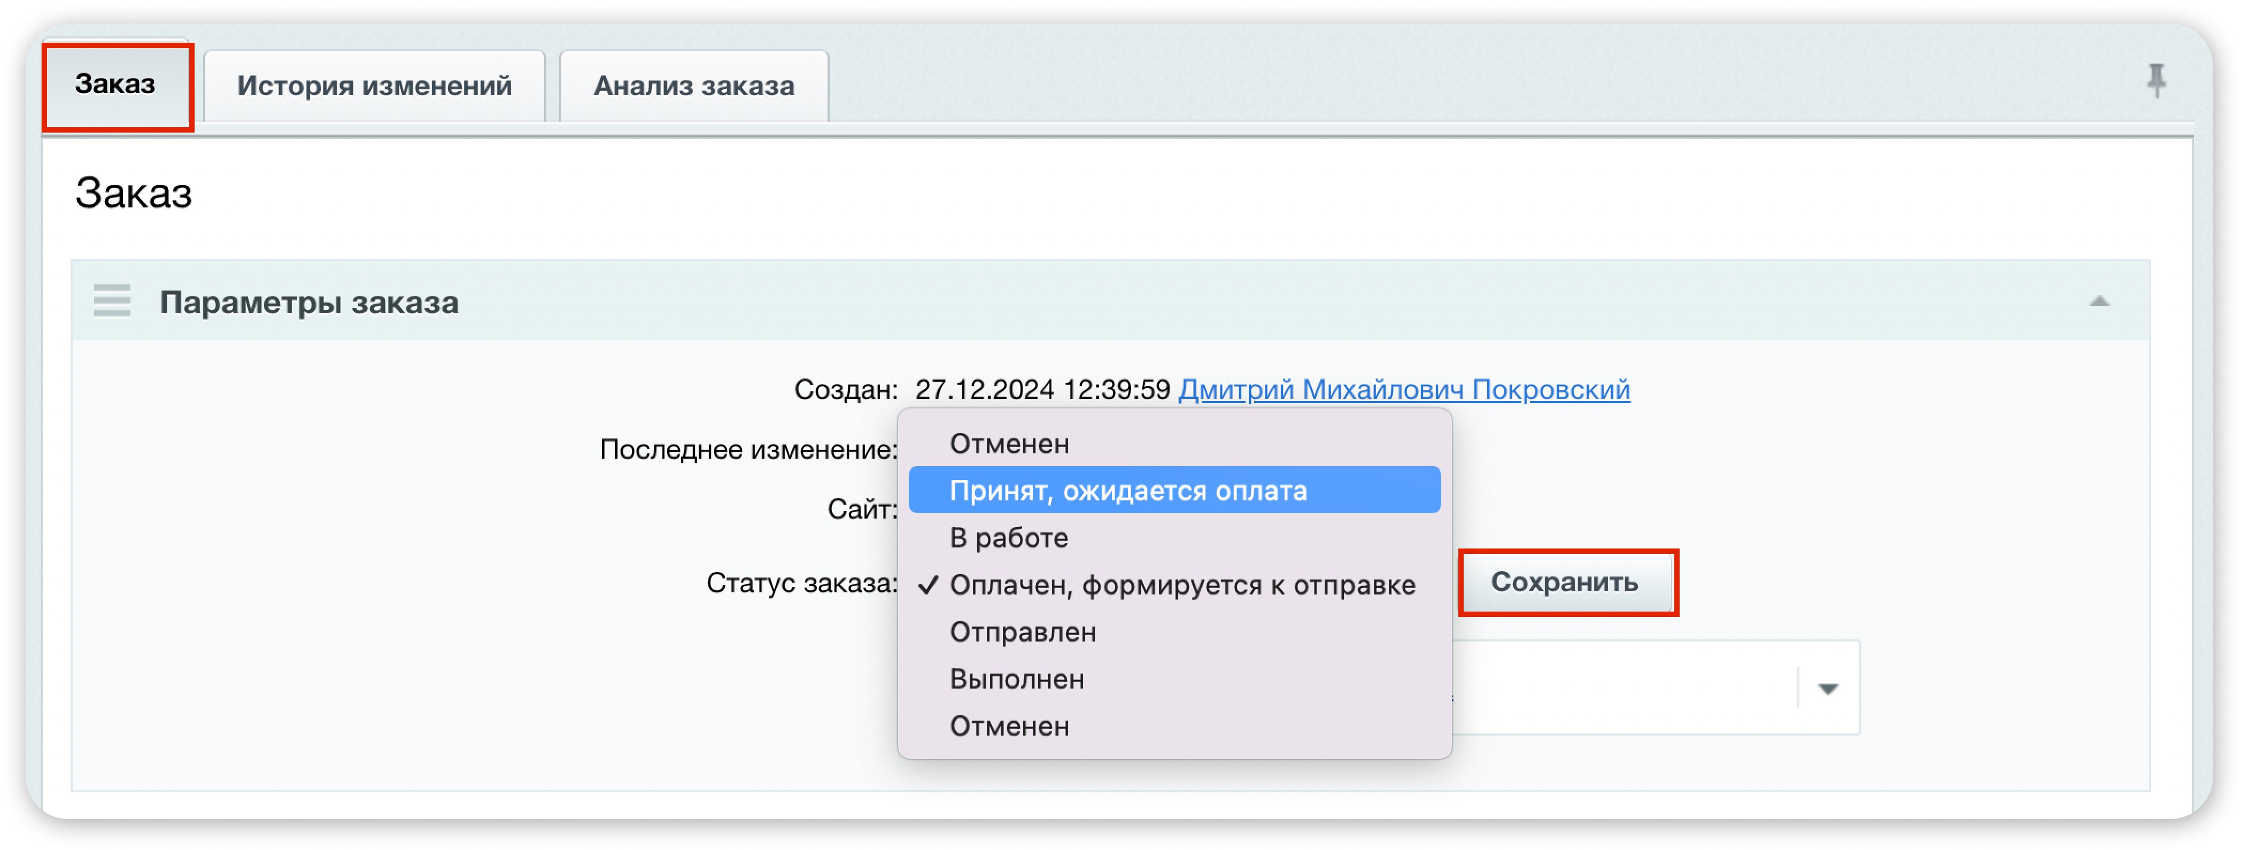The image size is (2242, 850).
Task: Click the Статус заказа label
Action: click(x=801, y=583)
